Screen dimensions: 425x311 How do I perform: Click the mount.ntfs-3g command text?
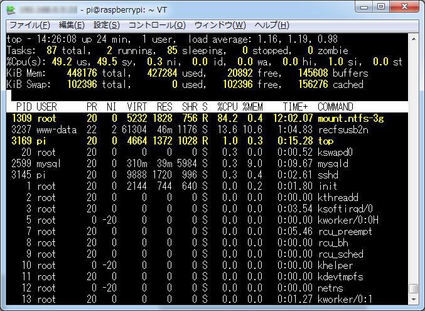pos(351,119)
